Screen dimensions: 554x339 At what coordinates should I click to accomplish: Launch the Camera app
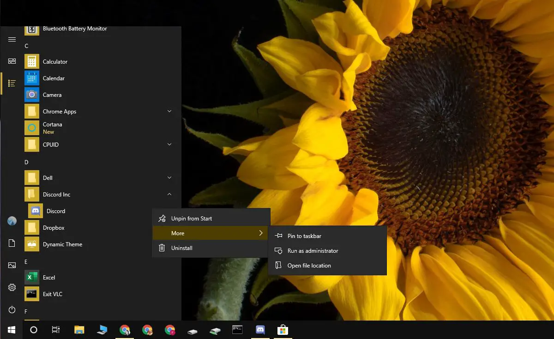click(x=52, y=95)
